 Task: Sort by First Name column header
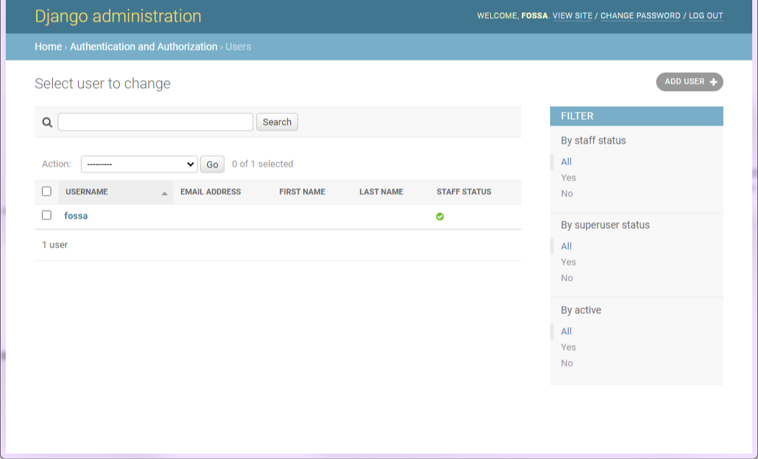(x=302, y=192)
